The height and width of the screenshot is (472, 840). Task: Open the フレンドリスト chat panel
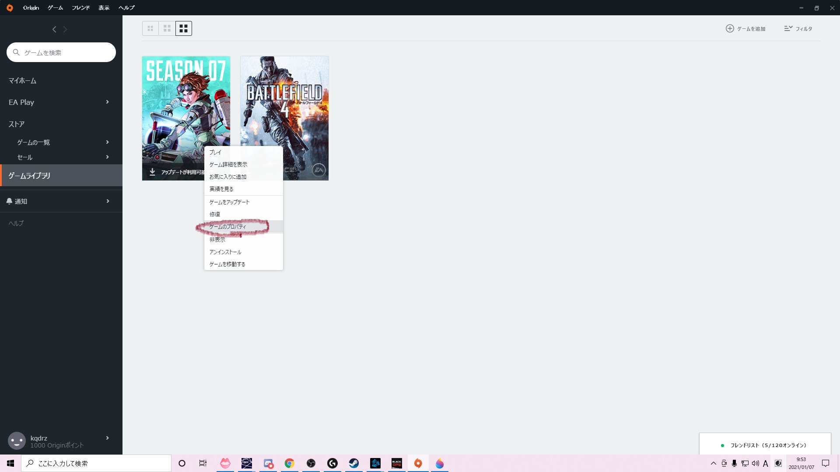(765, 445)
